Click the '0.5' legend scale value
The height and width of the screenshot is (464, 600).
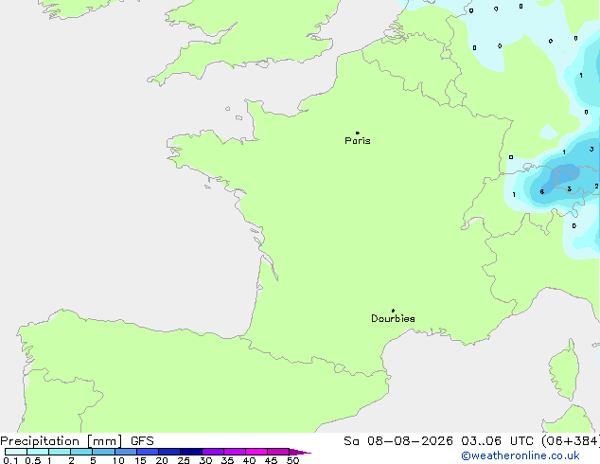click(33, 460)
